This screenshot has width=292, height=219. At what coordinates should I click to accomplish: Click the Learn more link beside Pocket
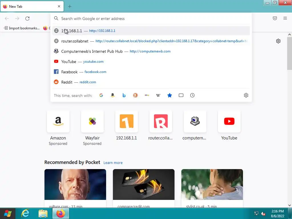(x=113, y=163)
